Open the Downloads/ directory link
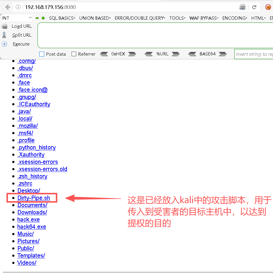The width and height of the screenshot is (273, 274). pos(32,212)
